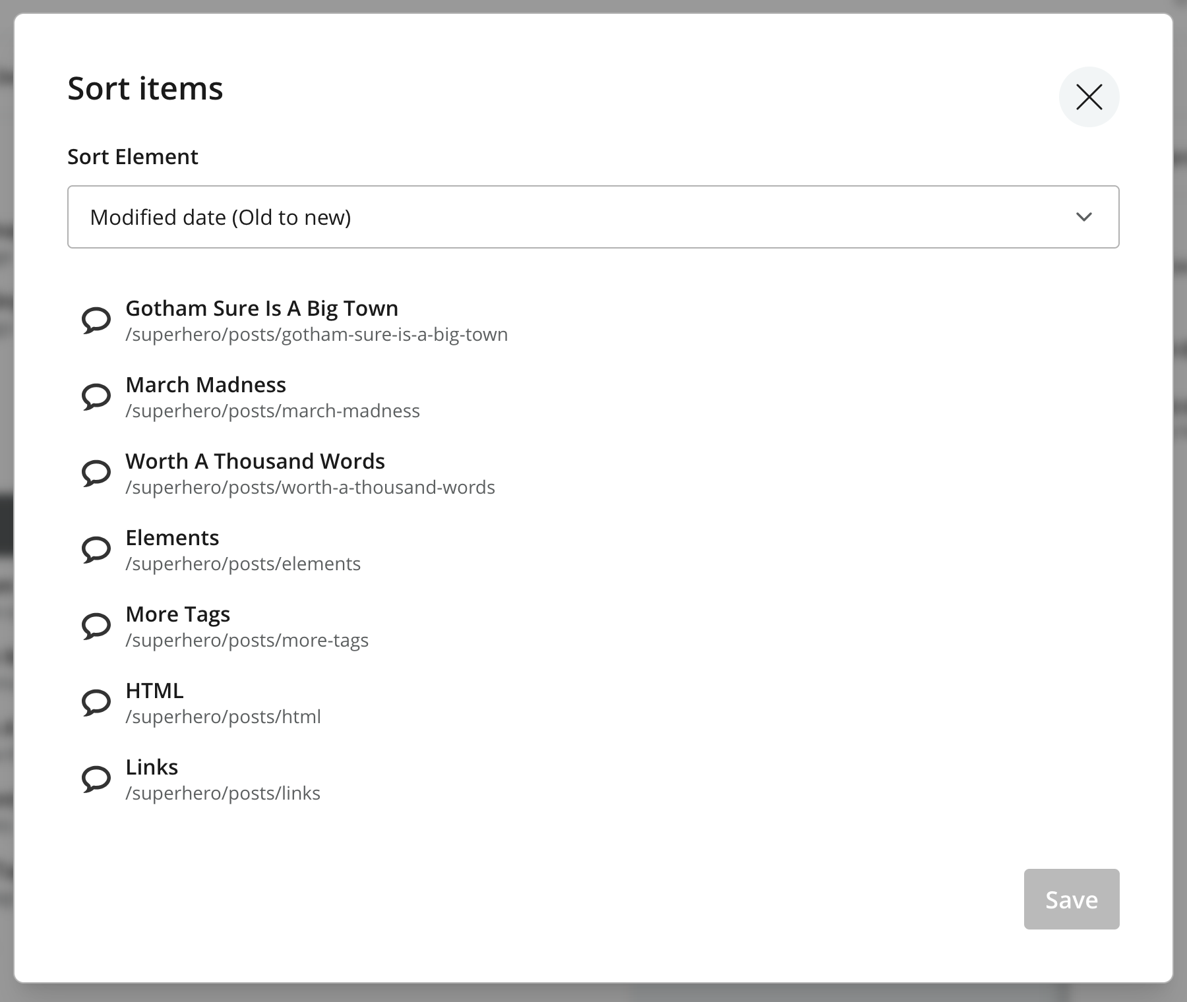
Task: Select the March Madness title
Action: 206,385
